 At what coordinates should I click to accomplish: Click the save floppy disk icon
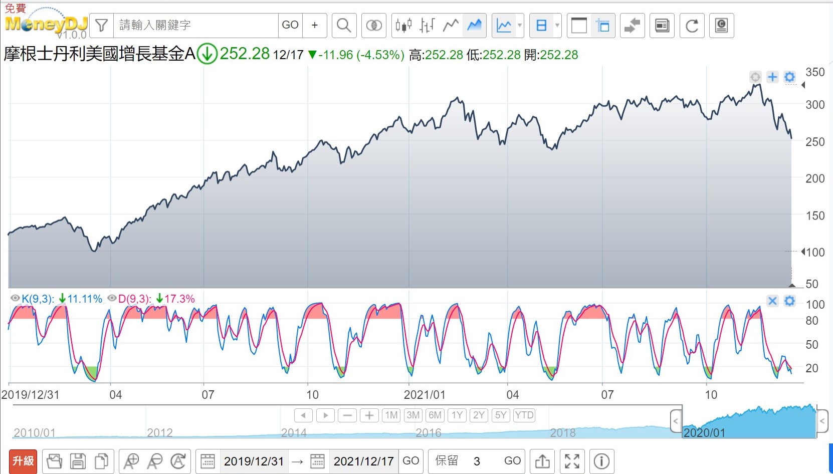pos(78,461)
